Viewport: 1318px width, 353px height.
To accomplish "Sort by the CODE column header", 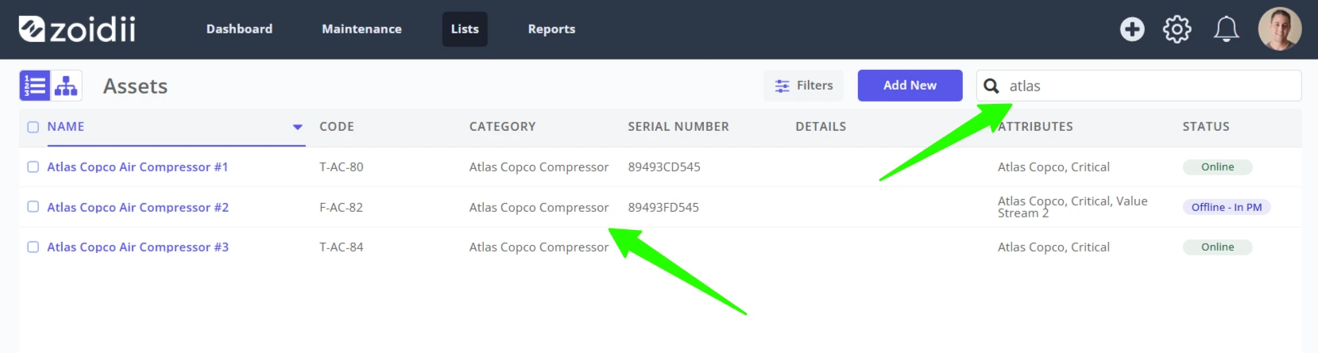I will coord(337,127).
